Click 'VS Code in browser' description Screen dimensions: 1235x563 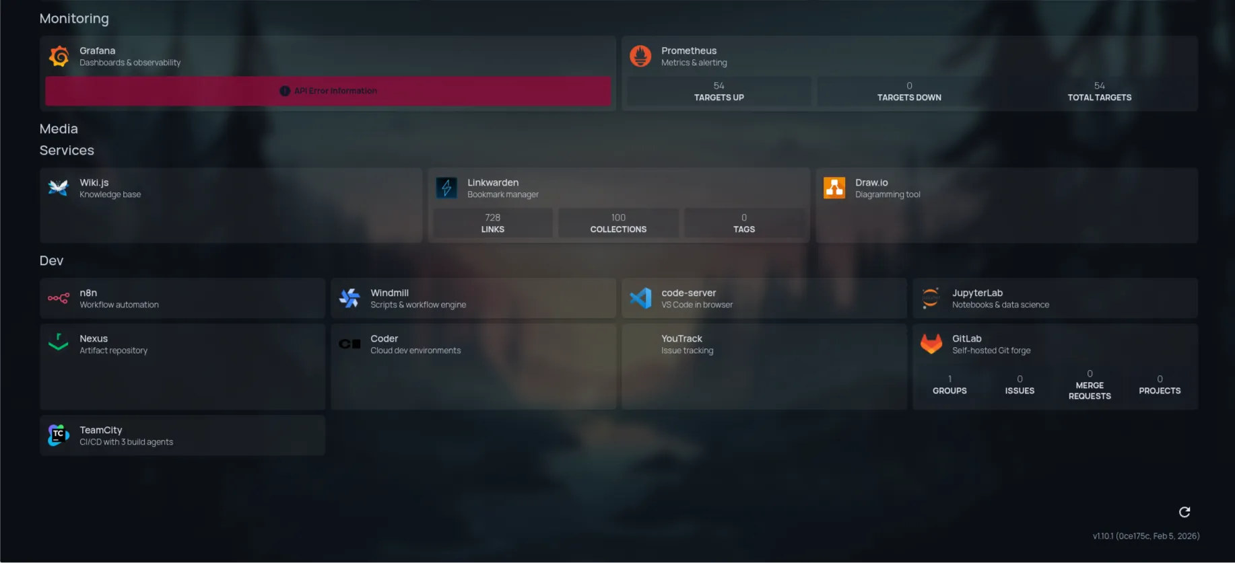(697, 305)
